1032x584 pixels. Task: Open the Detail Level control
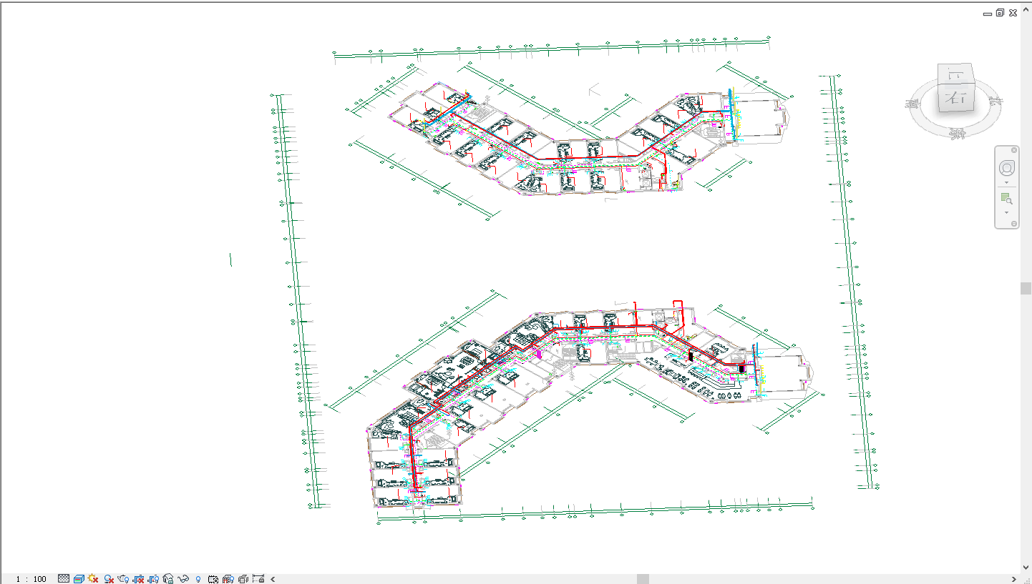pyautogui.click(x=64, y=578)
